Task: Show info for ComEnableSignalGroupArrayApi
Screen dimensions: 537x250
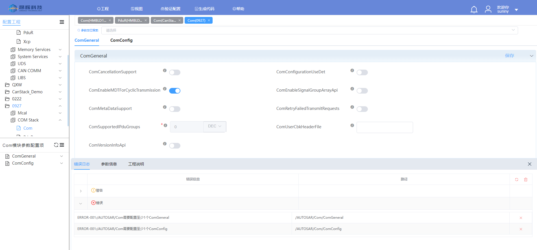Action: (352, 89)
